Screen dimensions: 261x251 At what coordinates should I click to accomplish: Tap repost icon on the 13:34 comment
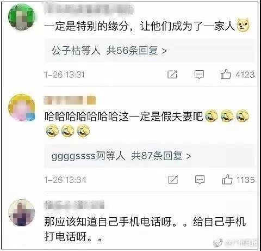click(x=173, y=180)
